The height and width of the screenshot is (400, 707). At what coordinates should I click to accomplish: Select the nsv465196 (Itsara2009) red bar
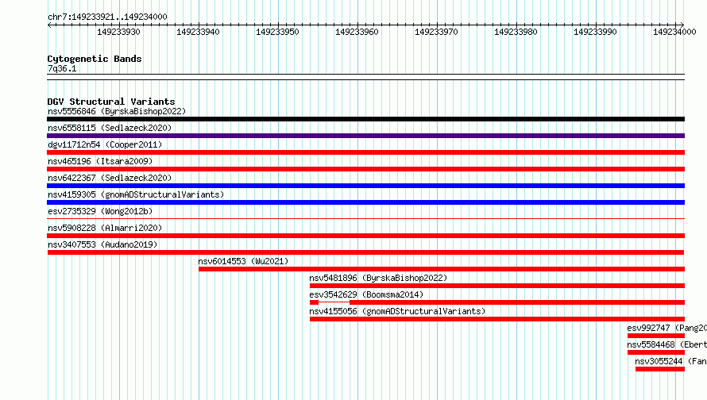[365, 169]
